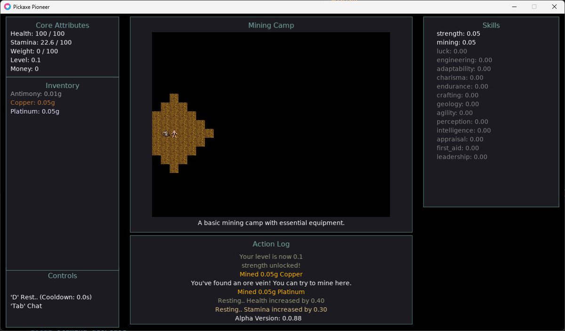This screenshot has width=565, height=331.
Task: Click the mining camp description text below map
Action: point(271,223)
